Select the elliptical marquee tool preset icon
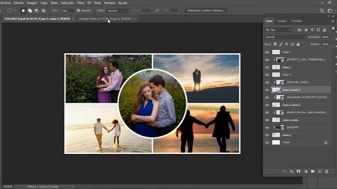Viewport: 337px width, 189px height. pos(9,10)
